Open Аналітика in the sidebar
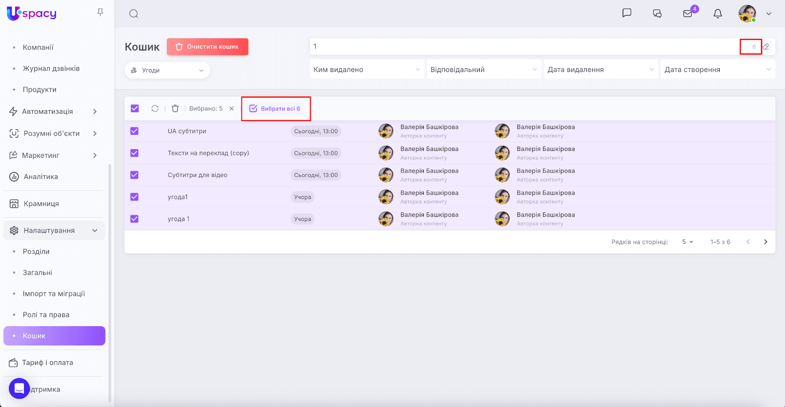Screen dimensions: 785x407 pyautogui.click(x=41, y=177)
